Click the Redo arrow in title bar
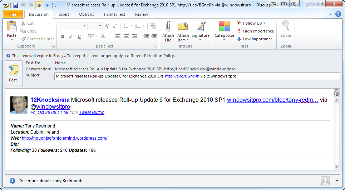345x190 pixels. point(31,5)
